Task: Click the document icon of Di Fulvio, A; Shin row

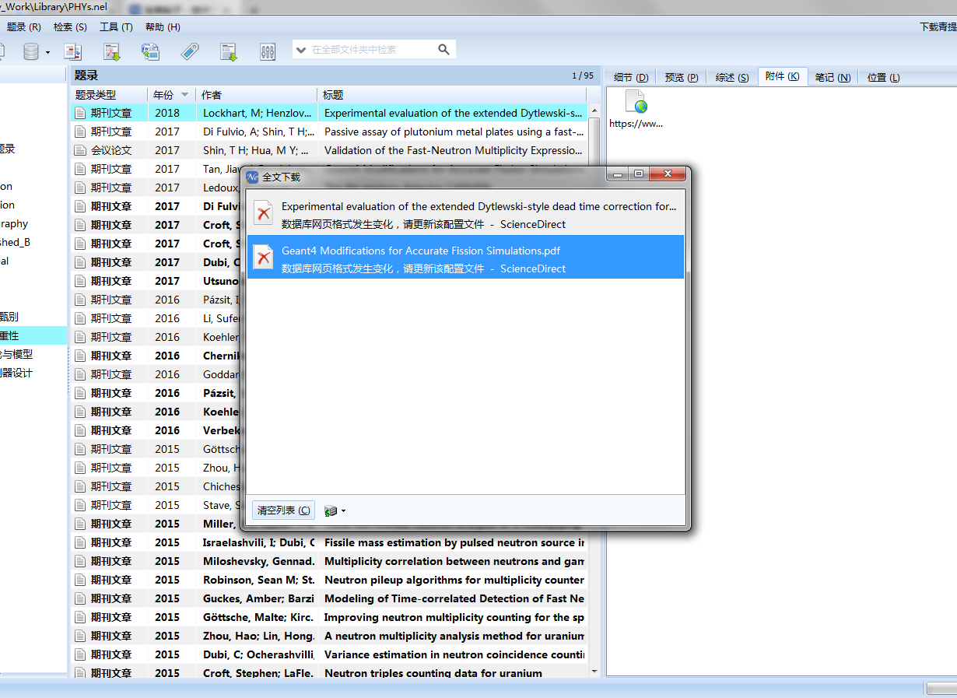Action: coord(80,132)
